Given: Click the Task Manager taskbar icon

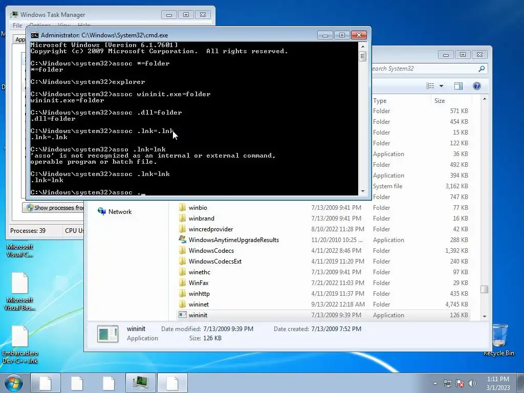Looking at the screenshot, I should (140, 383).
